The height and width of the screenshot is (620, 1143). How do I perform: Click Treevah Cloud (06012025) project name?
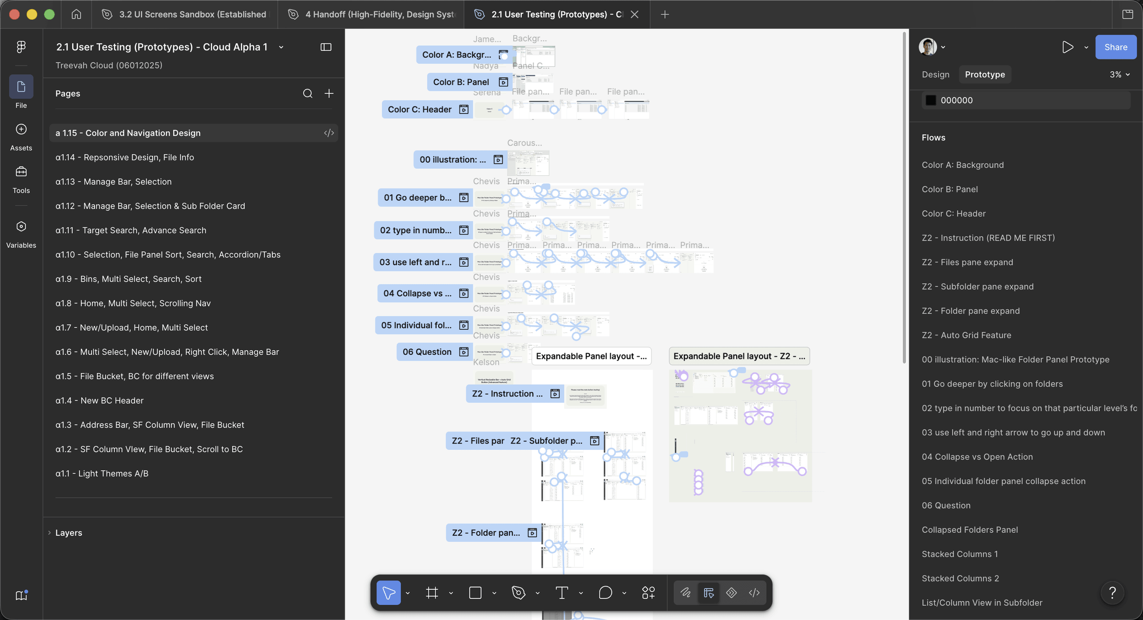pyautogui.click(x=109, y=65)
